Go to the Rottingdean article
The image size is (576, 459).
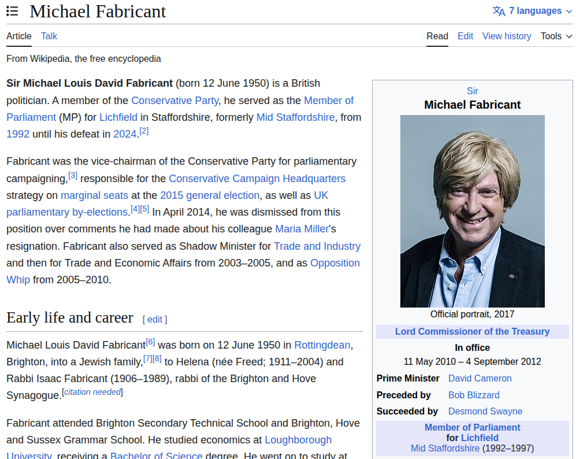pyautogui.click(x=322, y=345)
